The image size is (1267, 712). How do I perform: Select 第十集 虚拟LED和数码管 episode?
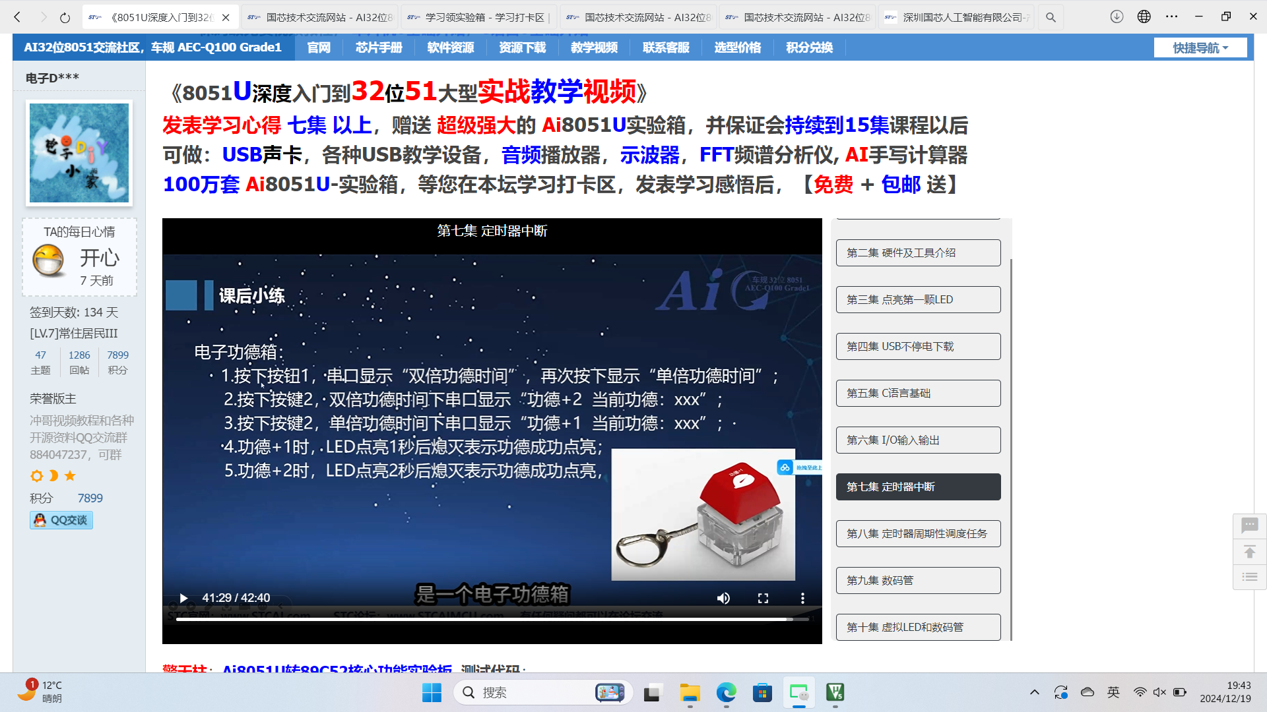[x=918, y=627]
